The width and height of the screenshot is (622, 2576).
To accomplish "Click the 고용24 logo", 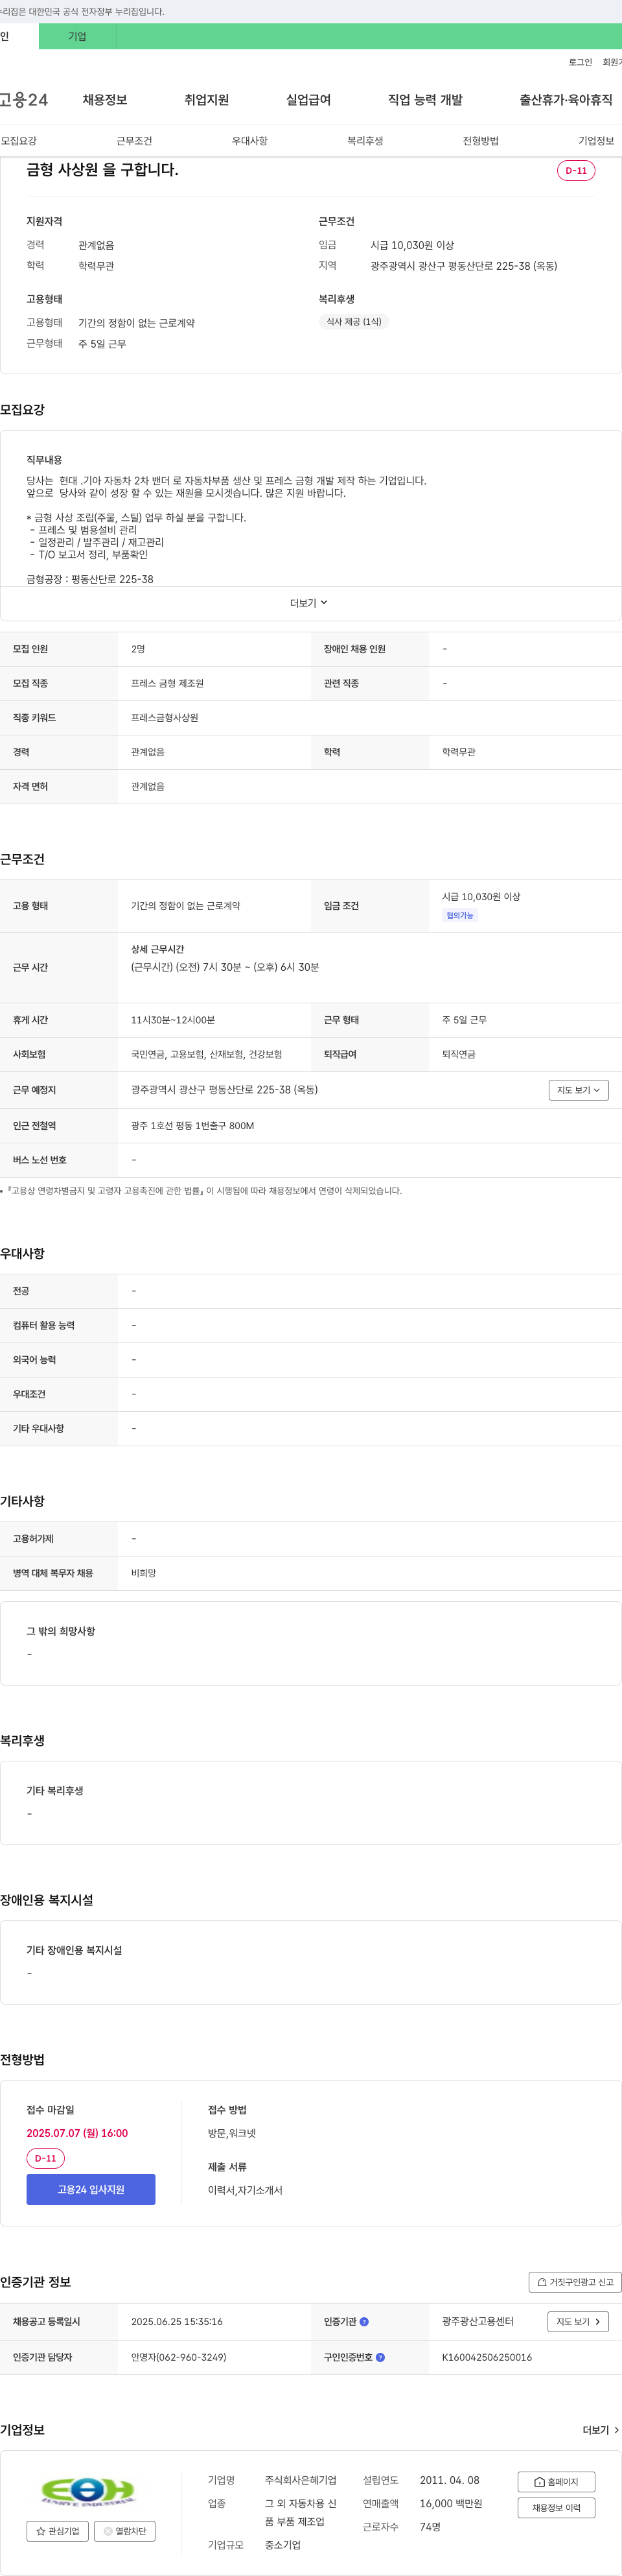I will [x=24, y=100].
